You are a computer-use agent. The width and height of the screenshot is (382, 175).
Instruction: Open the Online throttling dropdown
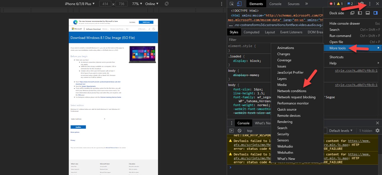click(152, 4)
